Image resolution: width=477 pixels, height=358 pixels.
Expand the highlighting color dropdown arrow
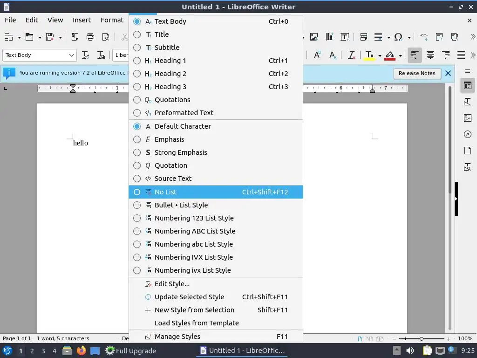point(380,55)
